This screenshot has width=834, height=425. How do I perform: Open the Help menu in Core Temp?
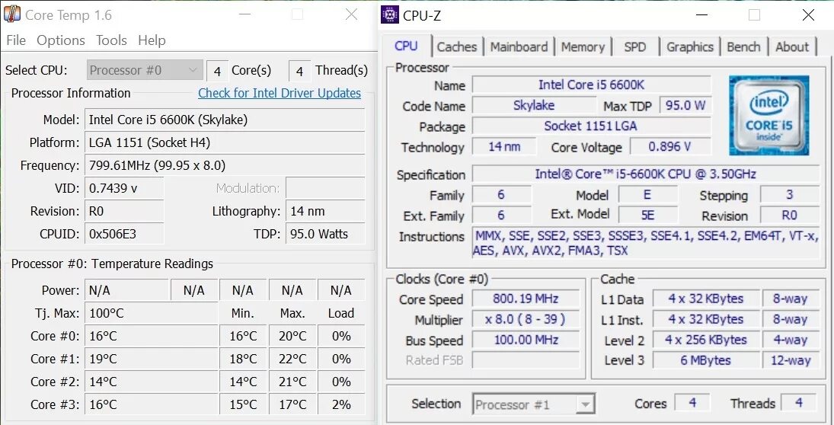click(152, 40)
